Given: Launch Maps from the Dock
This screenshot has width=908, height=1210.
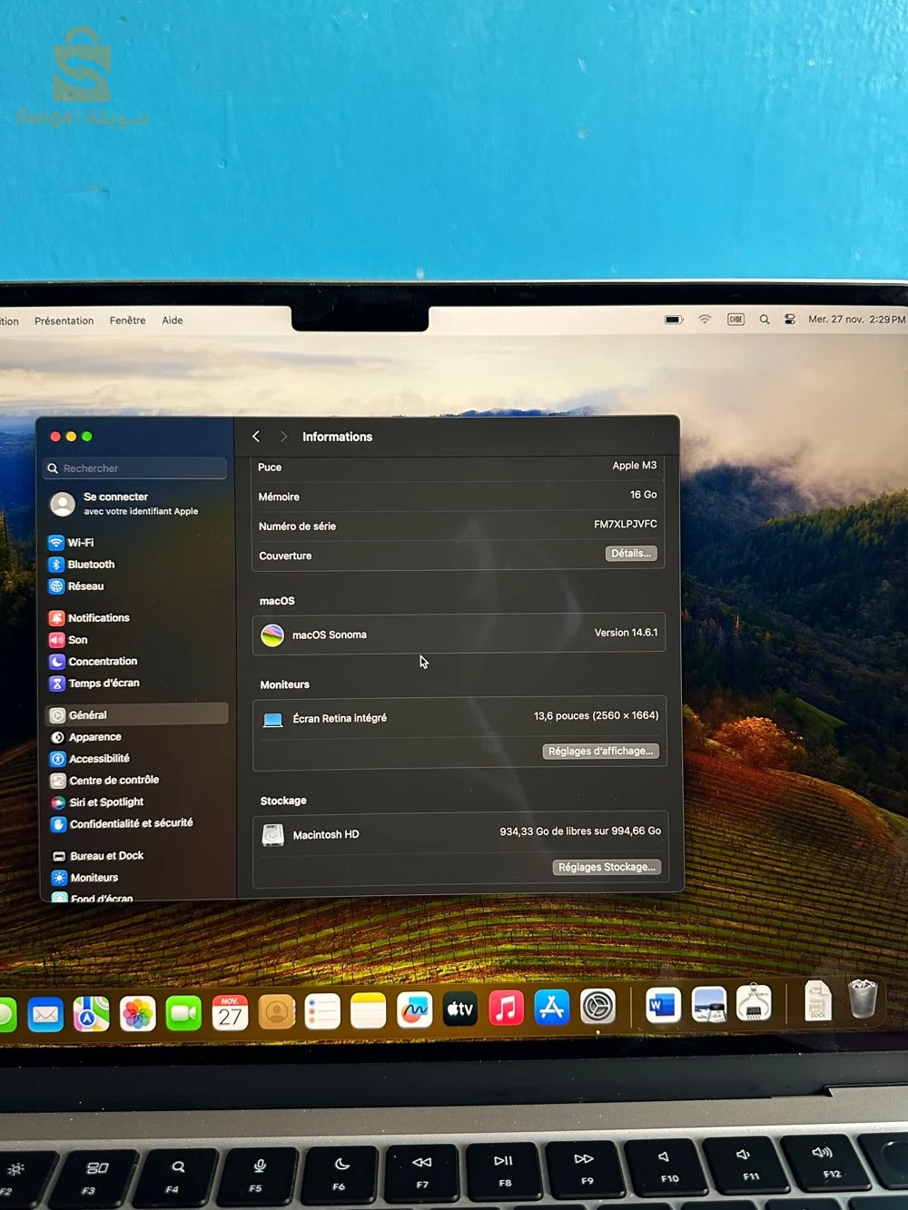Looking at the screenshot, I should click(91, 1014).
